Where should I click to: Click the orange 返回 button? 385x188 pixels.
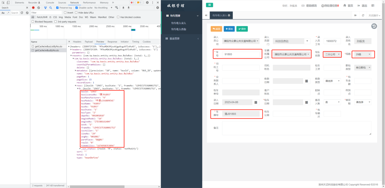point(216,29)
